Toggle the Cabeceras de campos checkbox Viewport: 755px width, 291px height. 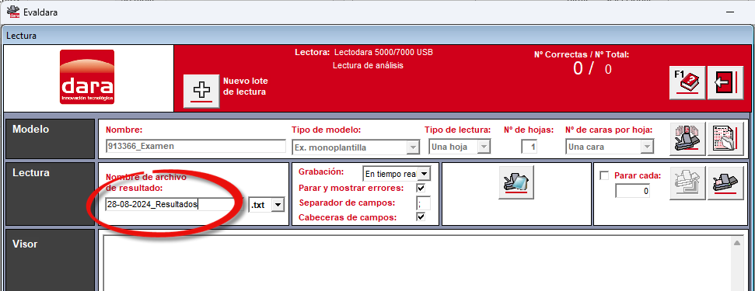421,217
